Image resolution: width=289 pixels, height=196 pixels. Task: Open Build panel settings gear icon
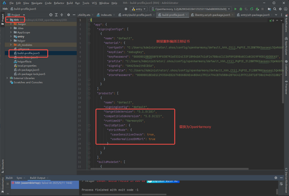pyautogui.click(x=276, y=178)
